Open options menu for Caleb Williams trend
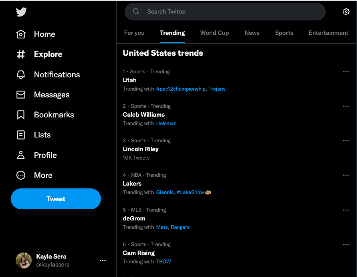The image size is (357, 277). [346, 106]
